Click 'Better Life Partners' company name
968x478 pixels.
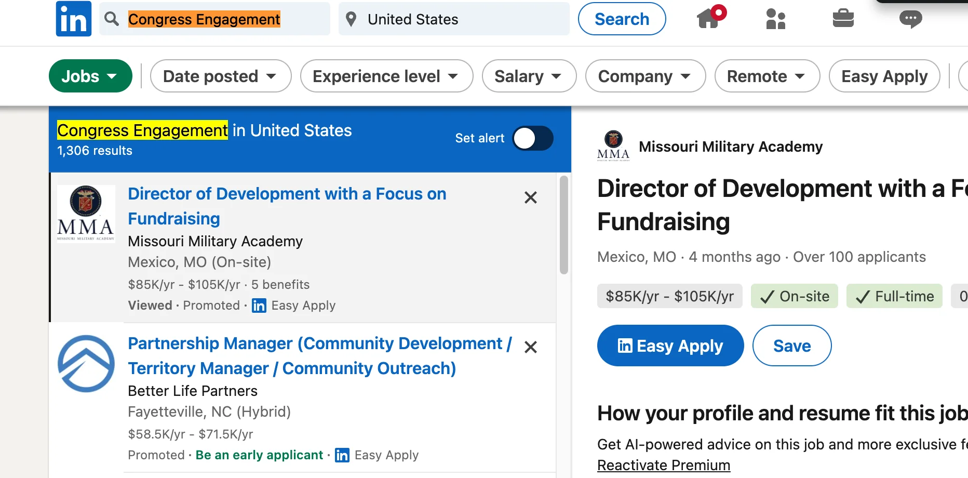(193, 391)
